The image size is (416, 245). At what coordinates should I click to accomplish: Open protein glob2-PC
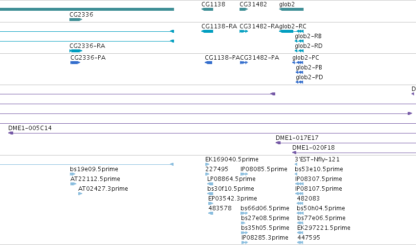click(298, 63)
